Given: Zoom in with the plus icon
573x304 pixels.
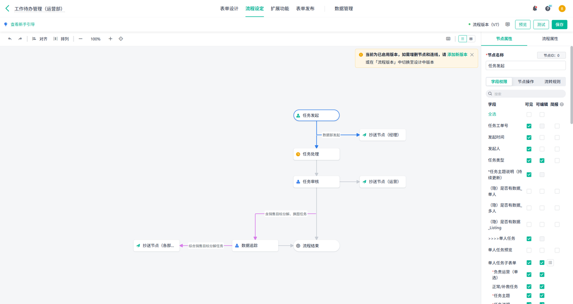Looking at the screenshot, I should click(110, 39).
